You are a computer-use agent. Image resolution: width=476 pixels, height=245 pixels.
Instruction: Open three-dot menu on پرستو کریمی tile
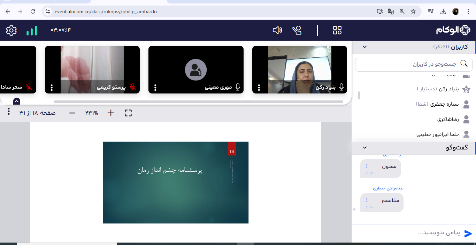click(x=52, y=88)
